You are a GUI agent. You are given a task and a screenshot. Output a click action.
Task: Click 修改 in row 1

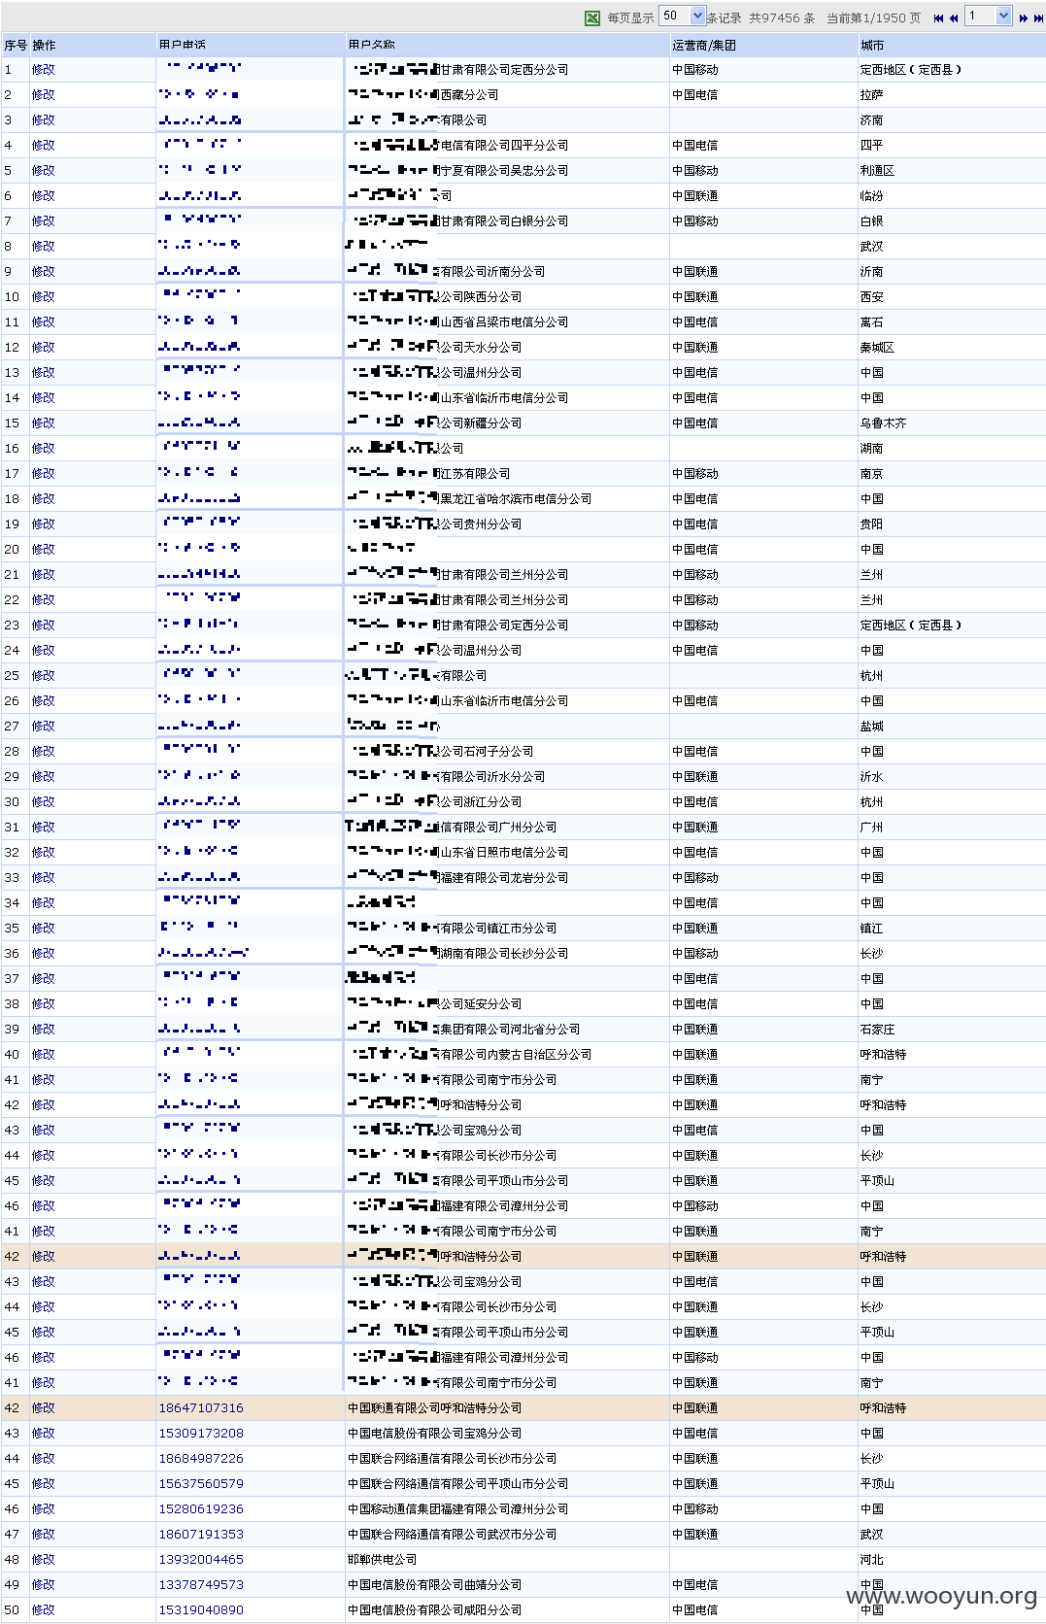pyautogui.click(x=44, y=70)
